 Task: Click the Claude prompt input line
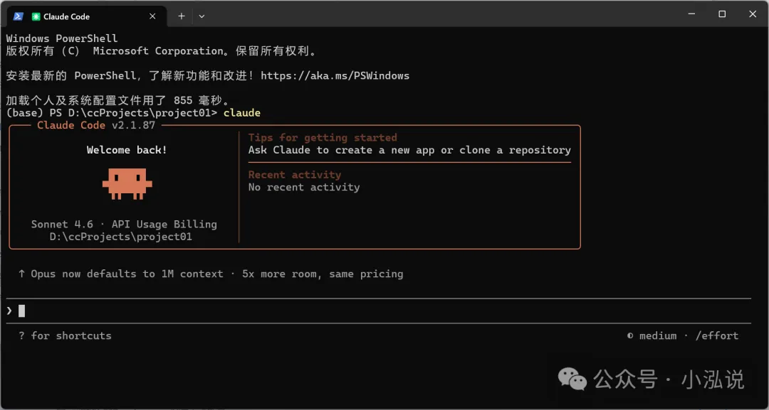356,311
